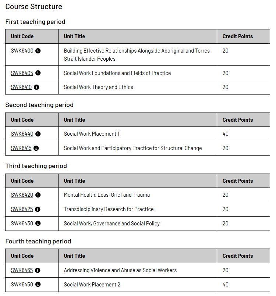Click the SWK6450 unit code link

[22, 284]
